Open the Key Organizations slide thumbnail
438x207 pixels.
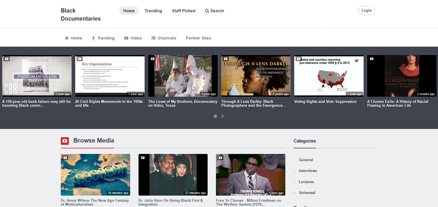tap(110, 76)
